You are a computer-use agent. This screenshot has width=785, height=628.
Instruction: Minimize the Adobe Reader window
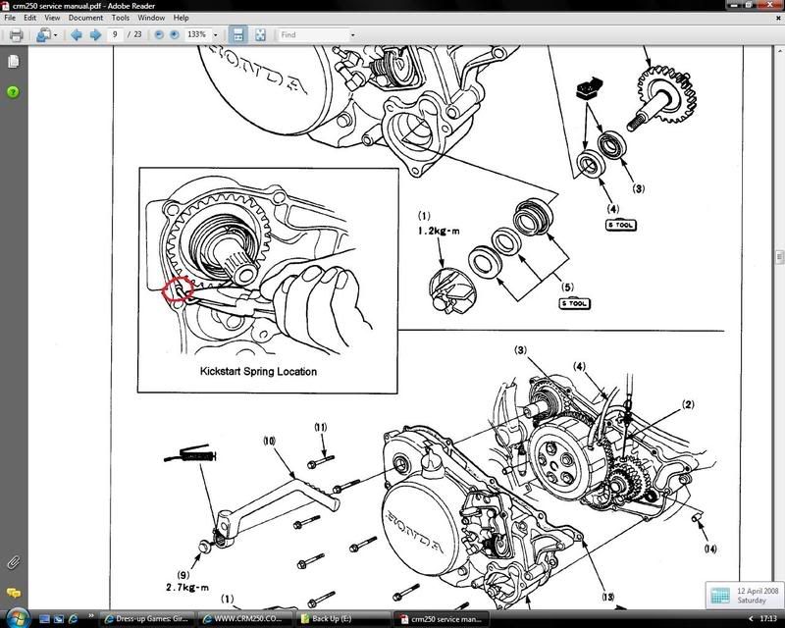coord(733,5)
